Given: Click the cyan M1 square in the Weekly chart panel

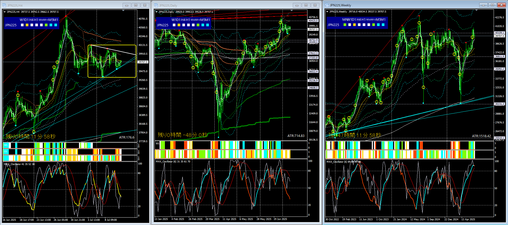Looking at the screenshot, I should [x=383, y=25].
